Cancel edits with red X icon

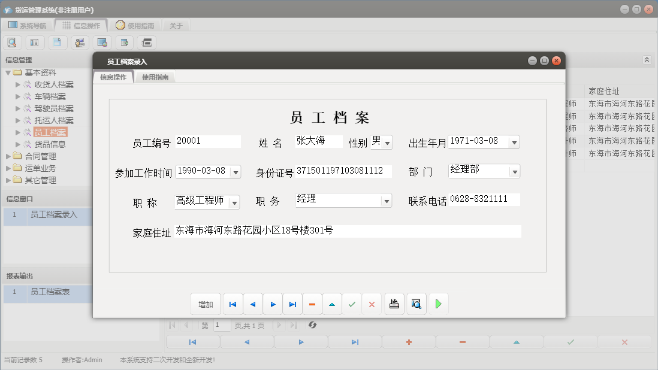point(372,304)
